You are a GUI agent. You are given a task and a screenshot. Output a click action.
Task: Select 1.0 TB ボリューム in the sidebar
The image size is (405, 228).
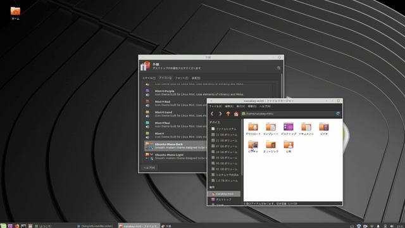tap(224, 180)
